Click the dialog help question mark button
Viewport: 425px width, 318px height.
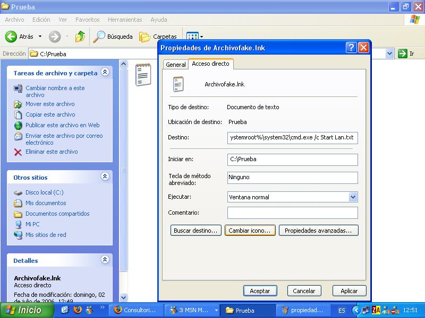[x=351, y=48]
